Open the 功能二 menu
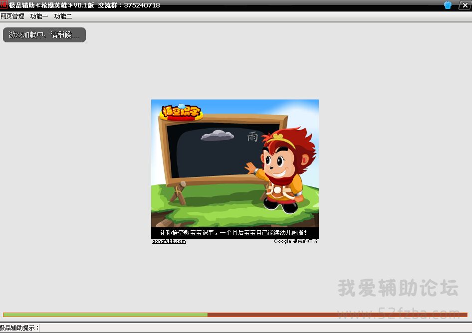Image resolution: width=472 pixels, height=333 pixels. (63, 16)
